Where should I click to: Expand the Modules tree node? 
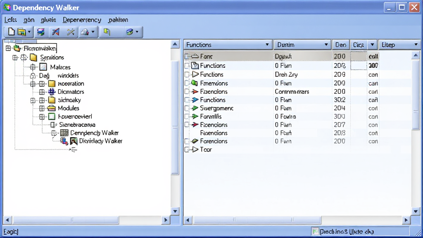[x=42, y=109]
